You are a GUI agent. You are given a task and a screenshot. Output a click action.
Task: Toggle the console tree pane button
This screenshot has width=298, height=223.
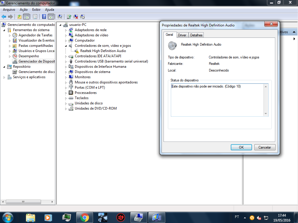click(26, 17)
